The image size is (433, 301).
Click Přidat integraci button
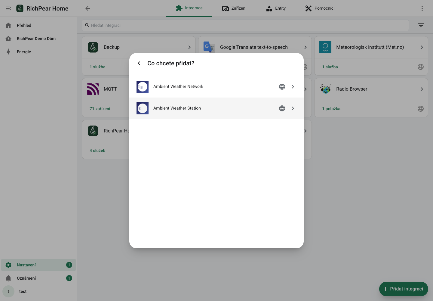click(x=404, y=289)
